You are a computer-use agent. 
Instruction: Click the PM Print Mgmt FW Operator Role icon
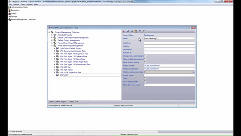click(x=57, y=56)
